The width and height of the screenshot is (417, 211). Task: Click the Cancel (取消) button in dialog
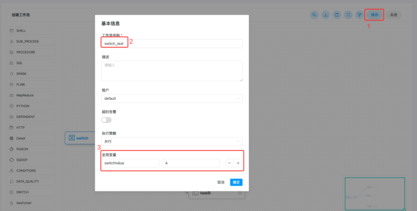(221, 182)
